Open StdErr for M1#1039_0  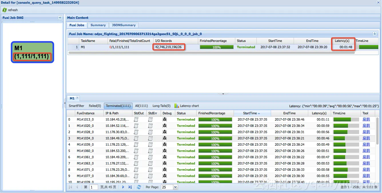pyautogui.click(x=150, y=145)
